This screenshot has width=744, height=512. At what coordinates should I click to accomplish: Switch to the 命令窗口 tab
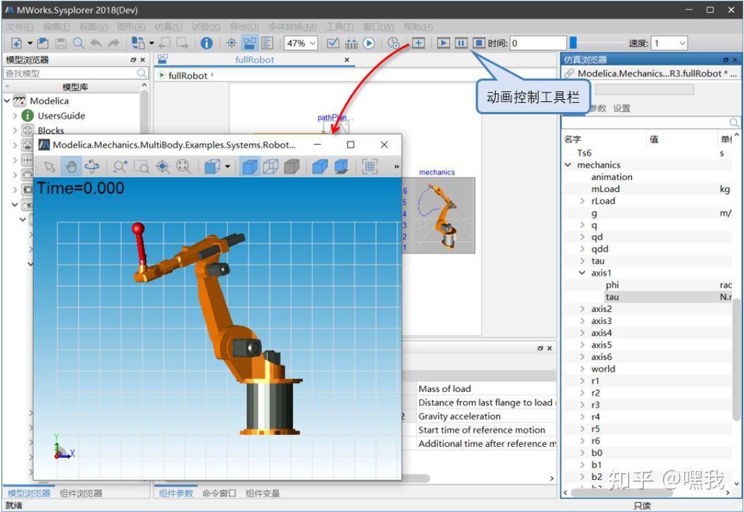click(219, 493)
